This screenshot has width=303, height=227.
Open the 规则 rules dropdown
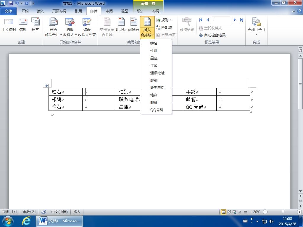tap(164, 20)
